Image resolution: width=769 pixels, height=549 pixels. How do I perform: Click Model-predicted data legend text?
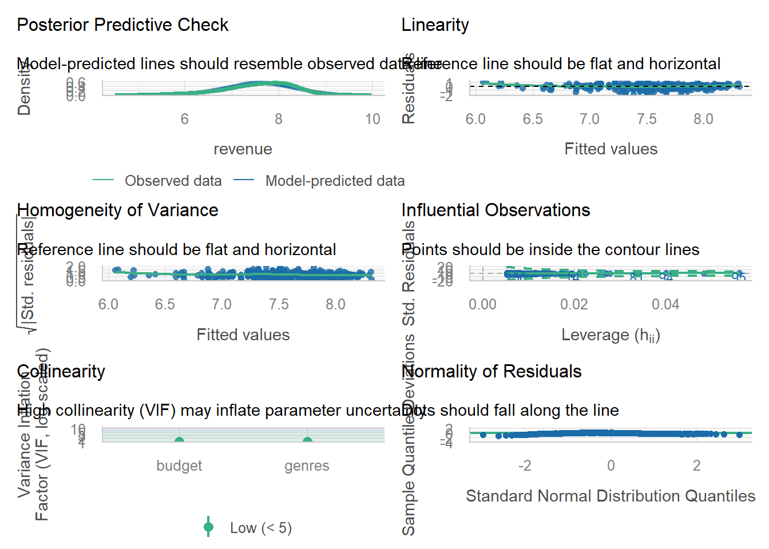[x=335, y=181]
